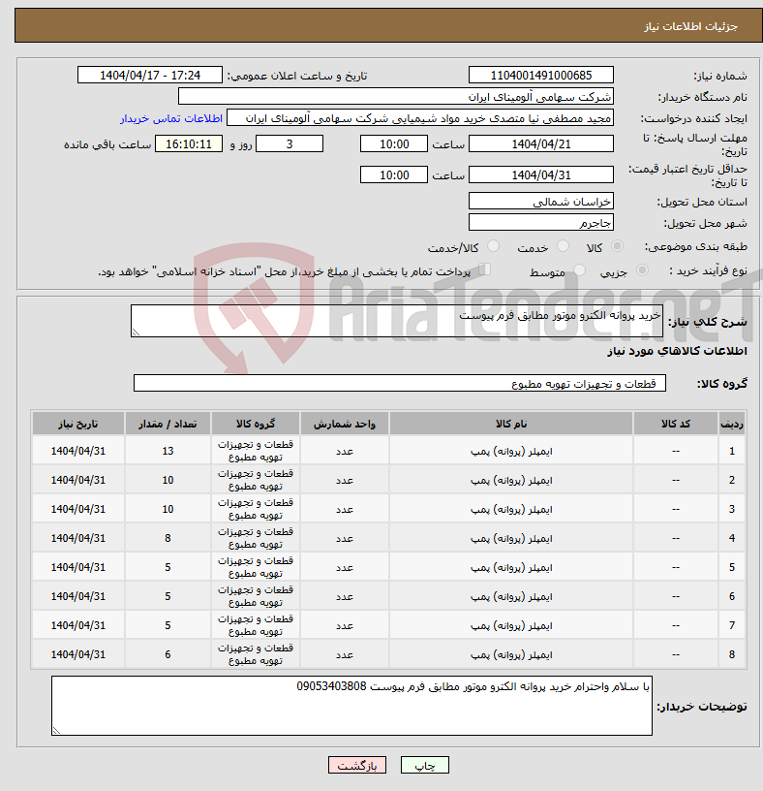The width and height of the screenshot is (763, 791).
Task: Click the response deadline date 1404/04/21 field
Action: (x=540, y=143)
